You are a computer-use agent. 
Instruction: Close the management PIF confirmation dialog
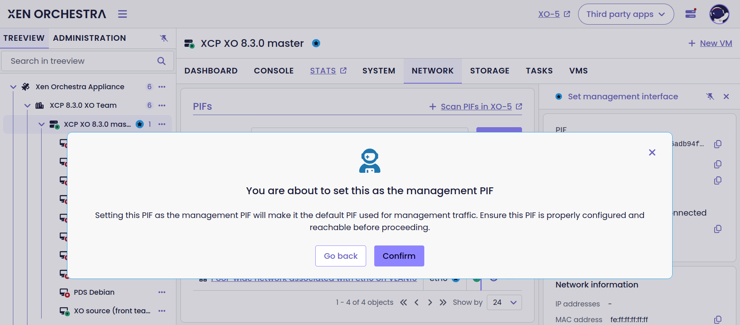tap(652, 152)
